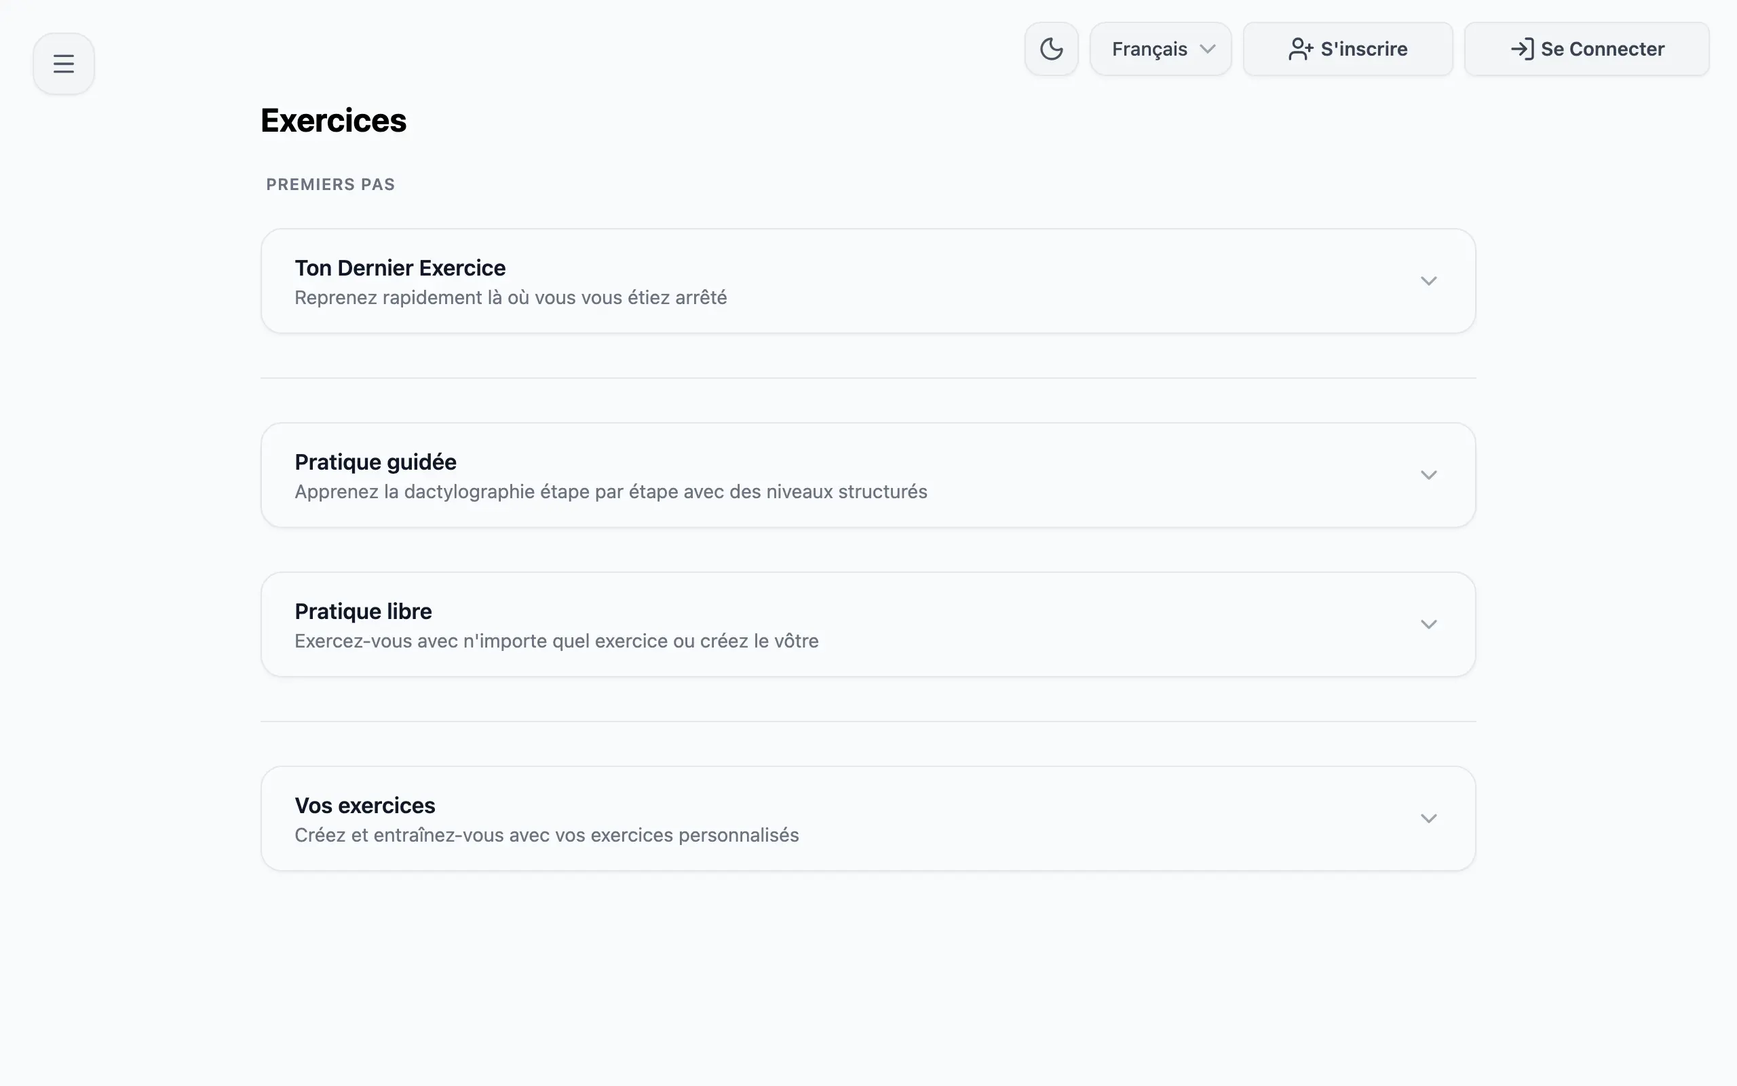Click the Vos exercices description text

click(x=546, y=835)
